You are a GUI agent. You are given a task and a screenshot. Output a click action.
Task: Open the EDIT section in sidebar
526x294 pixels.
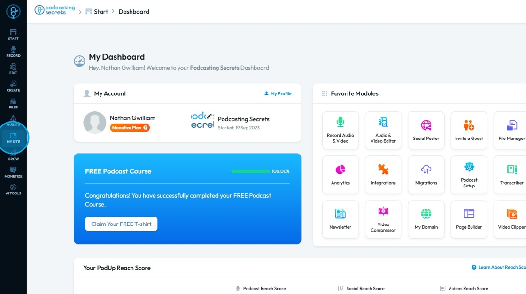coord(14,69)
